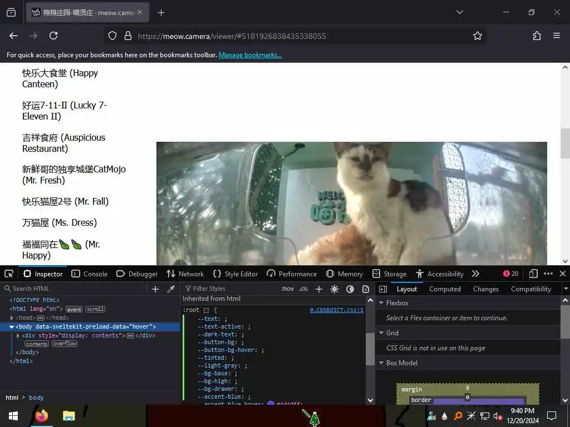Click the event badge on html
The height and width of the screenshot is (427, 570).
[74, 309]
